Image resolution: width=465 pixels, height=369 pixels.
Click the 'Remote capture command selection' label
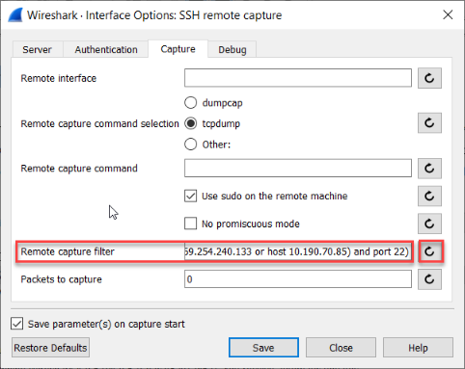click(x=99, y=123)
